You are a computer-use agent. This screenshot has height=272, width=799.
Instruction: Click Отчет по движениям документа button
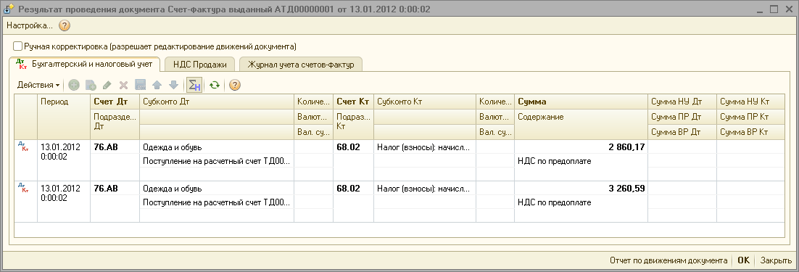(668, 260)
